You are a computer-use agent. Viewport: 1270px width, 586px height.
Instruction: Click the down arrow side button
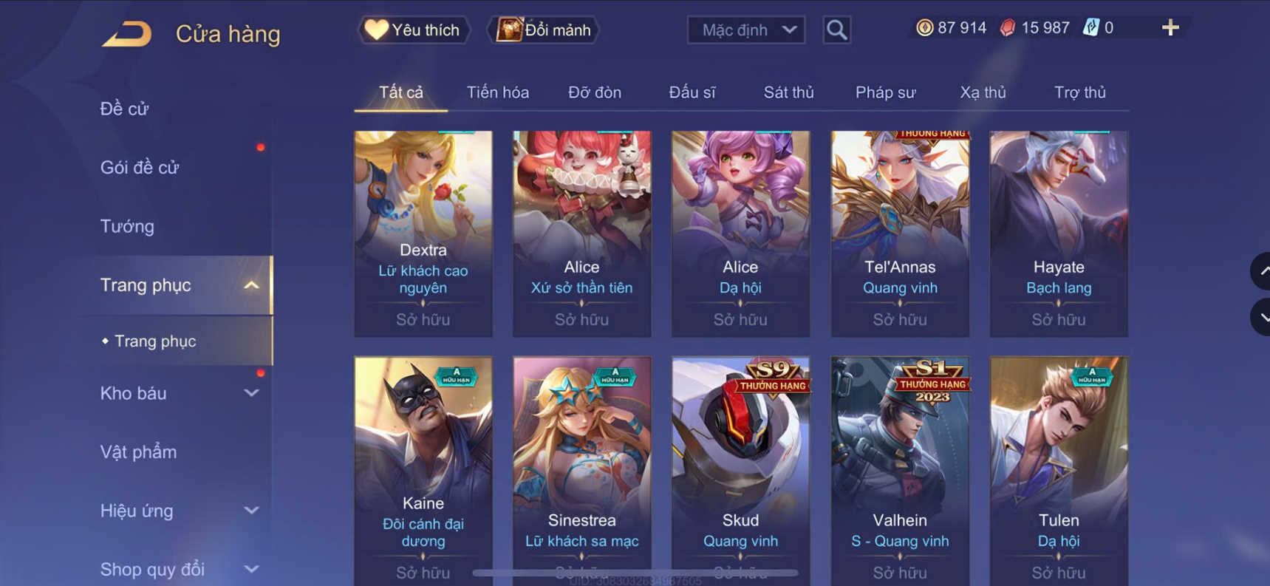pyautogui.click(x=1260, y=317)
